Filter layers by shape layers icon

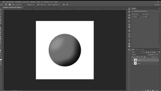(153, 52)
